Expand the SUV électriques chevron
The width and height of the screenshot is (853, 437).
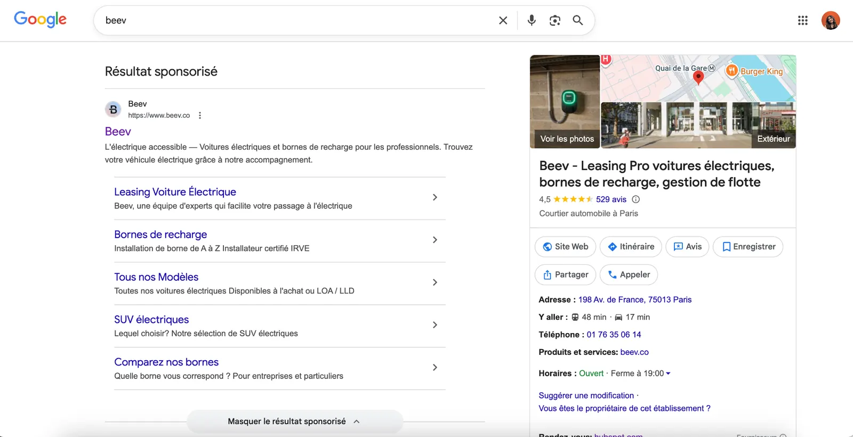435,325
